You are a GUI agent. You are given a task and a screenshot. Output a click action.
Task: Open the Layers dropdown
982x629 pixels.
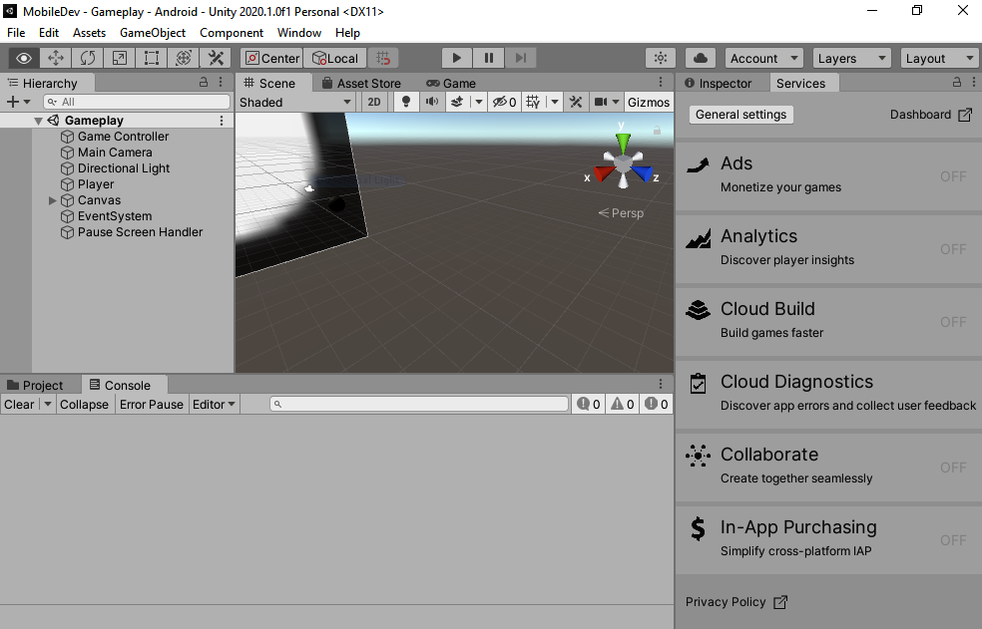[851, 58]
